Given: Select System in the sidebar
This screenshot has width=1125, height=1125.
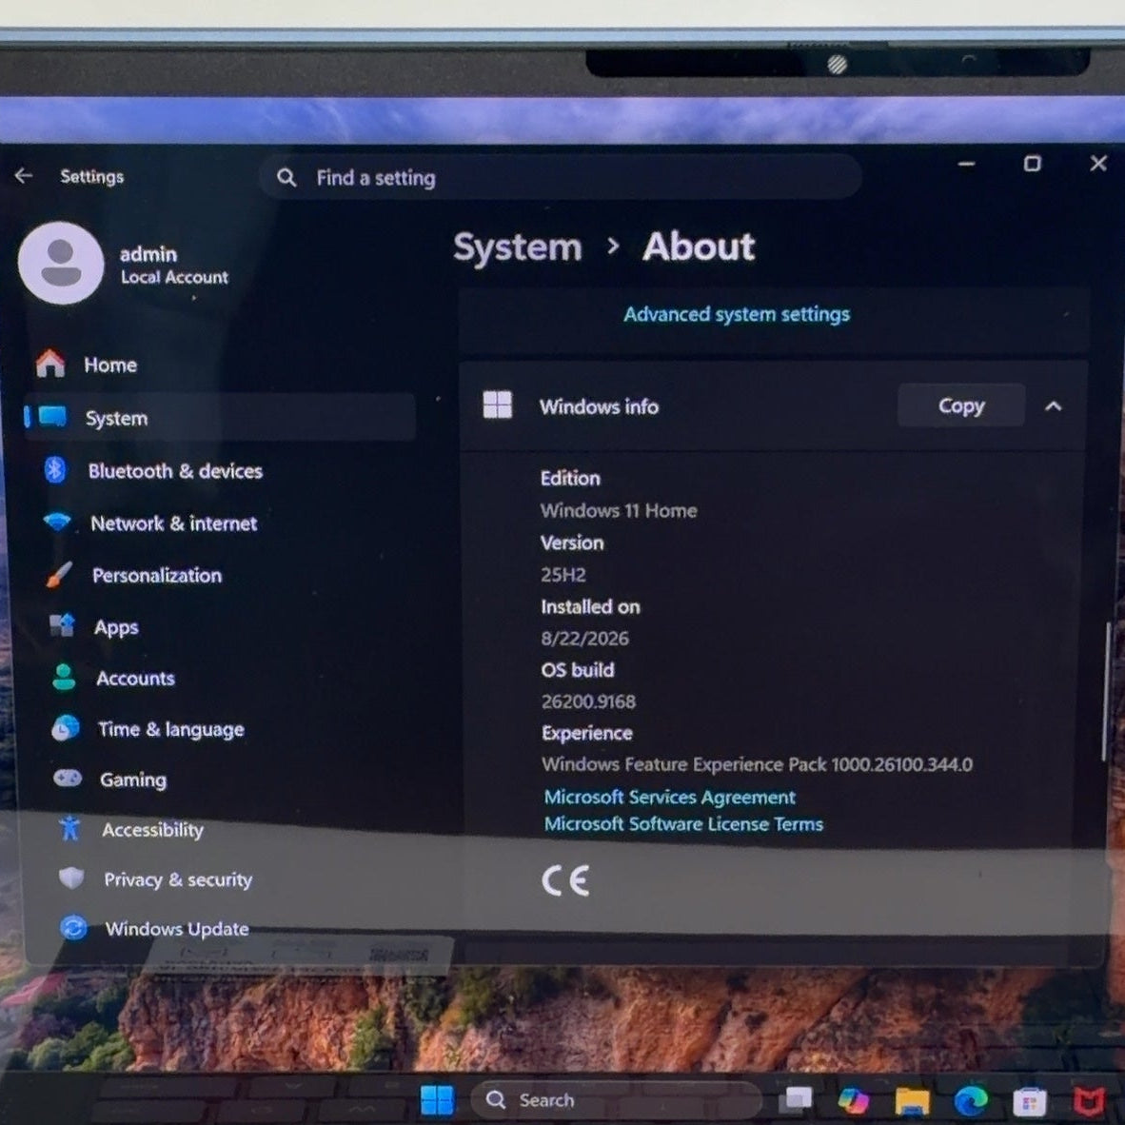Looking at the screenshot, I should (x=219, y=417).
